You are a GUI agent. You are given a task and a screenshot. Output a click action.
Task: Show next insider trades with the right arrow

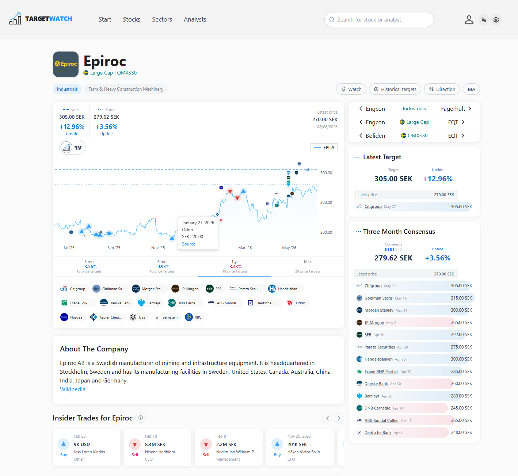pos(339,418)
